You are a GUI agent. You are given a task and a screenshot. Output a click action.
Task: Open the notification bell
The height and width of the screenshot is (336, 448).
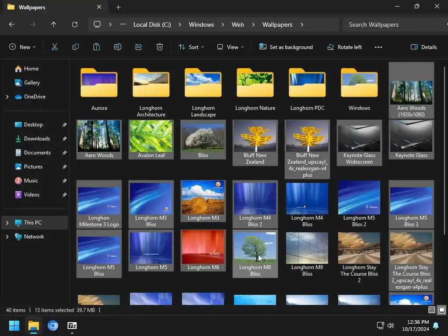pos(436,325)
